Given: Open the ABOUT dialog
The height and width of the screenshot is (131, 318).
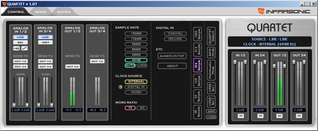Looking at the screenshot, I should (172, 66).
